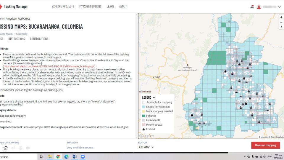The image size is (284, 160).
Task: Open the notifications bell
Action: pyautogui.click(x=252, y=7)
